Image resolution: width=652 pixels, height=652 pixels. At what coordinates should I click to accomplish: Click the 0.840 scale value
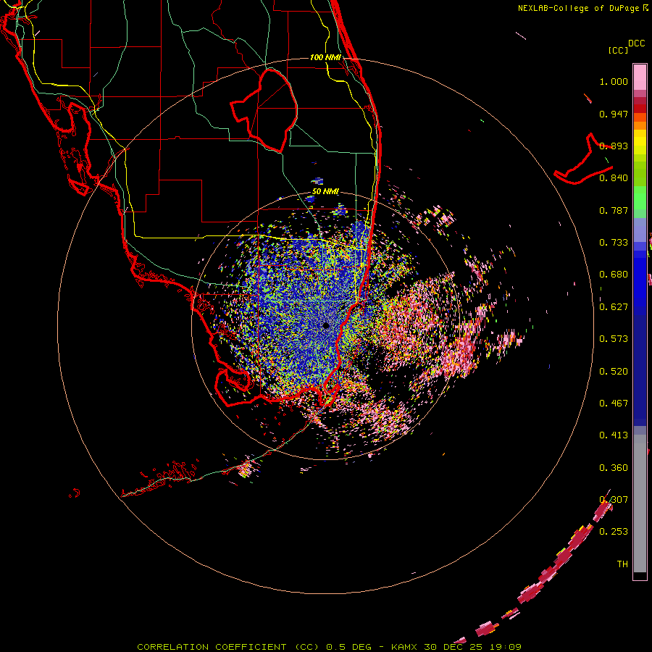click(614, 178)
